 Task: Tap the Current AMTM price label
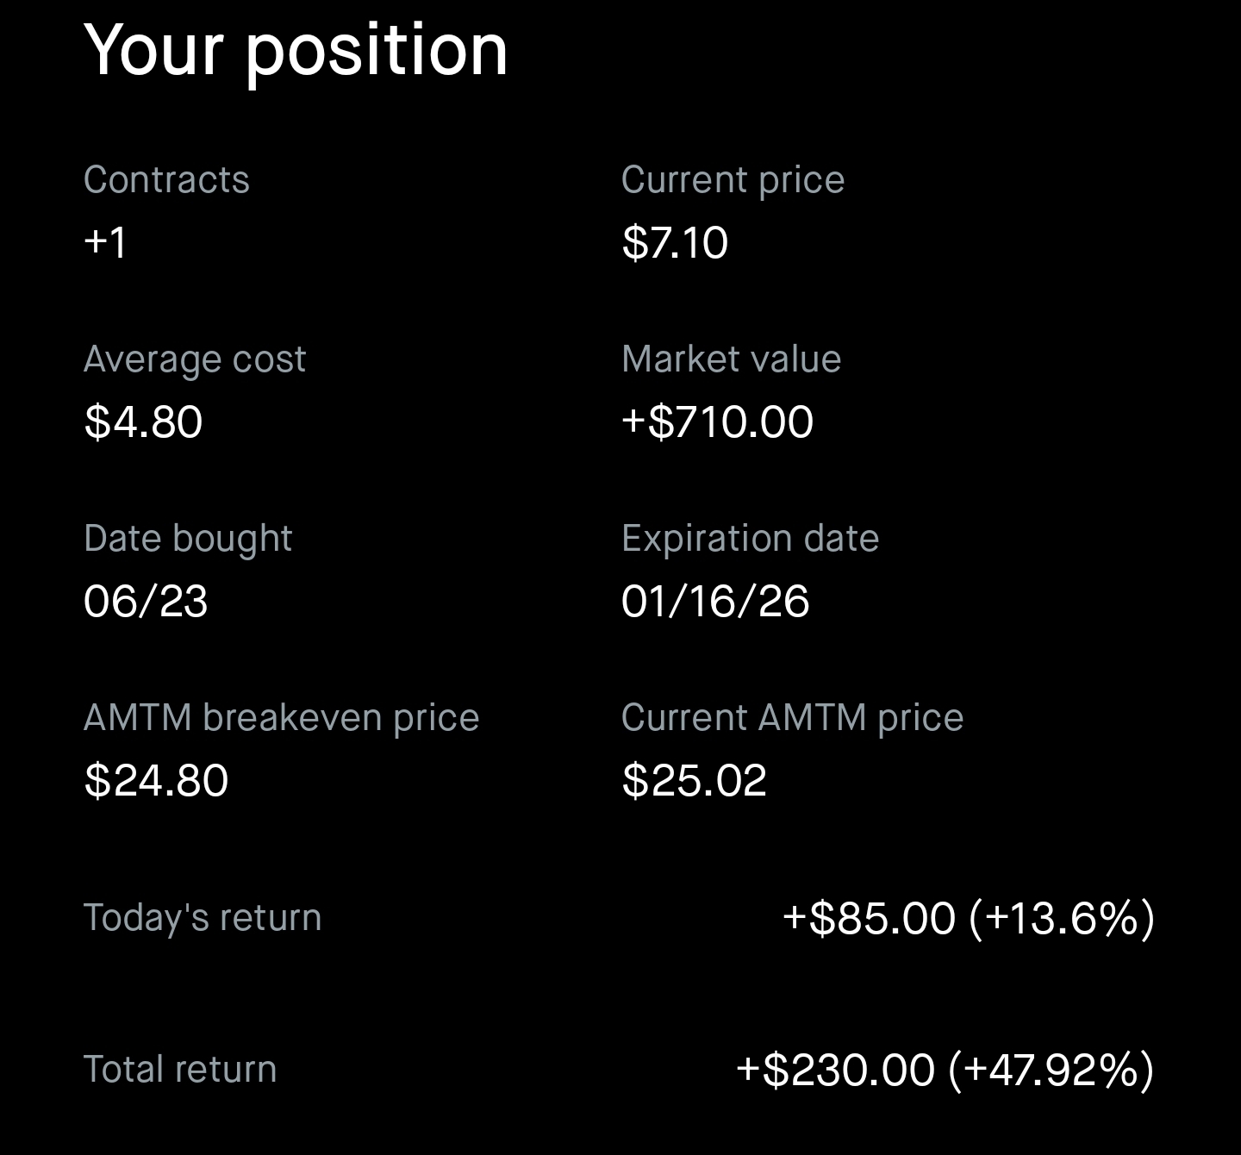point(792,717)
